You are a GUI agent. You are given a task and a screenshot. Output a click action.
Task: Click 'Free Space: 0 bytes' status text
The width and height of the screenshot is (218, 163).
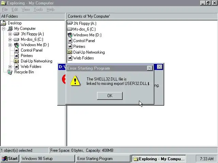point(67,150)
